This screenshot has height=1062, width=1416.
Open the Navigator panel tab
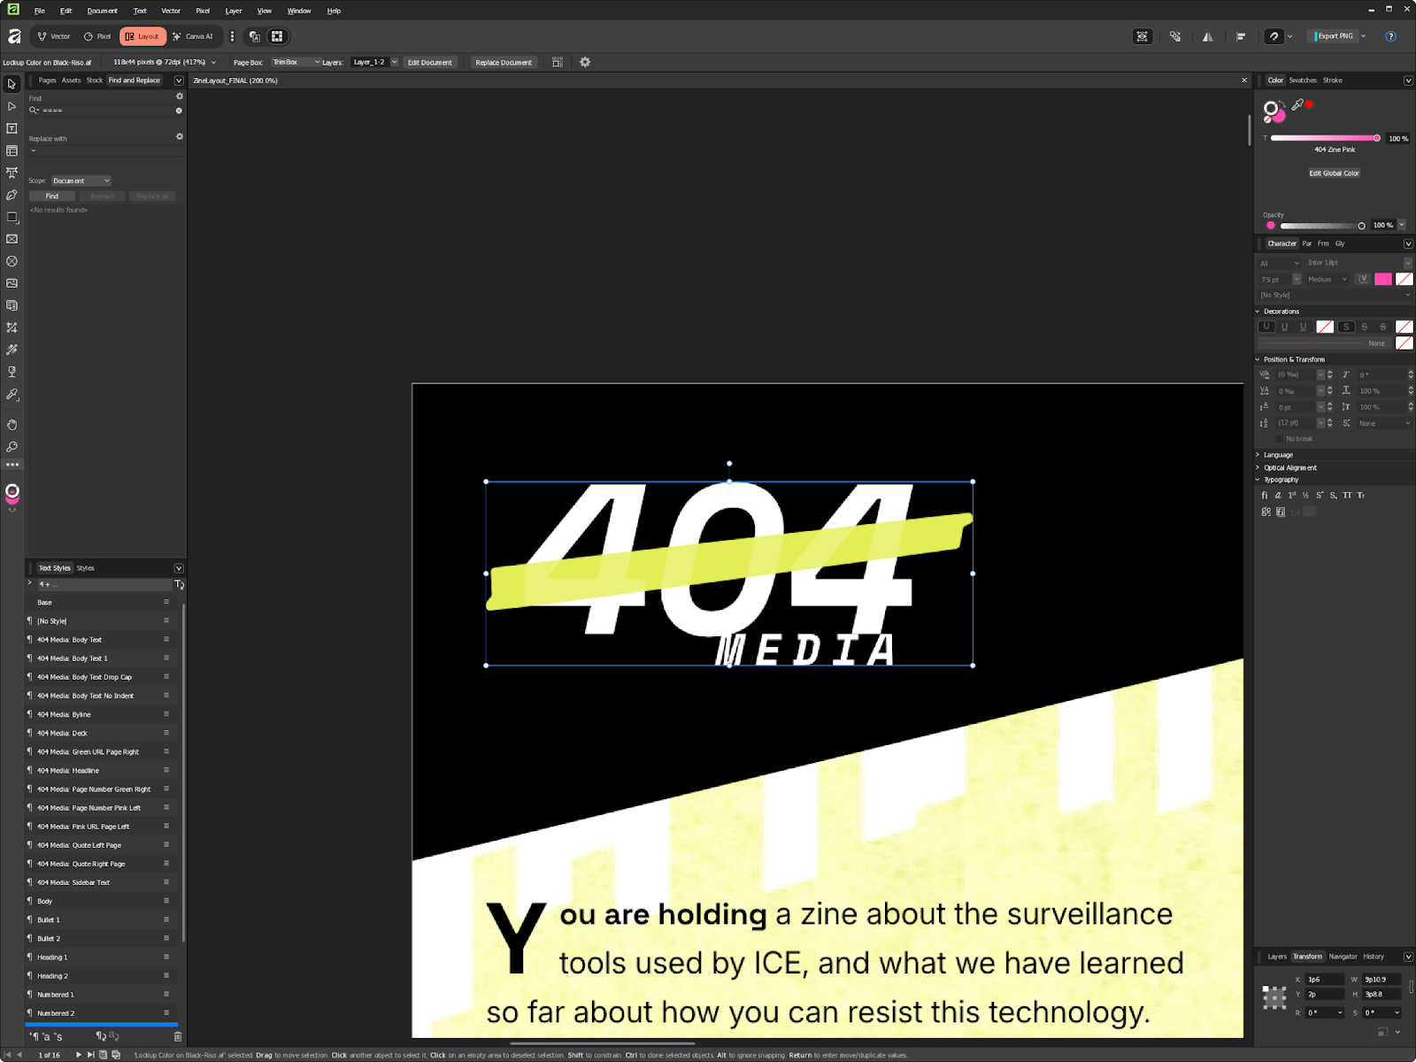coord(1343,957)
